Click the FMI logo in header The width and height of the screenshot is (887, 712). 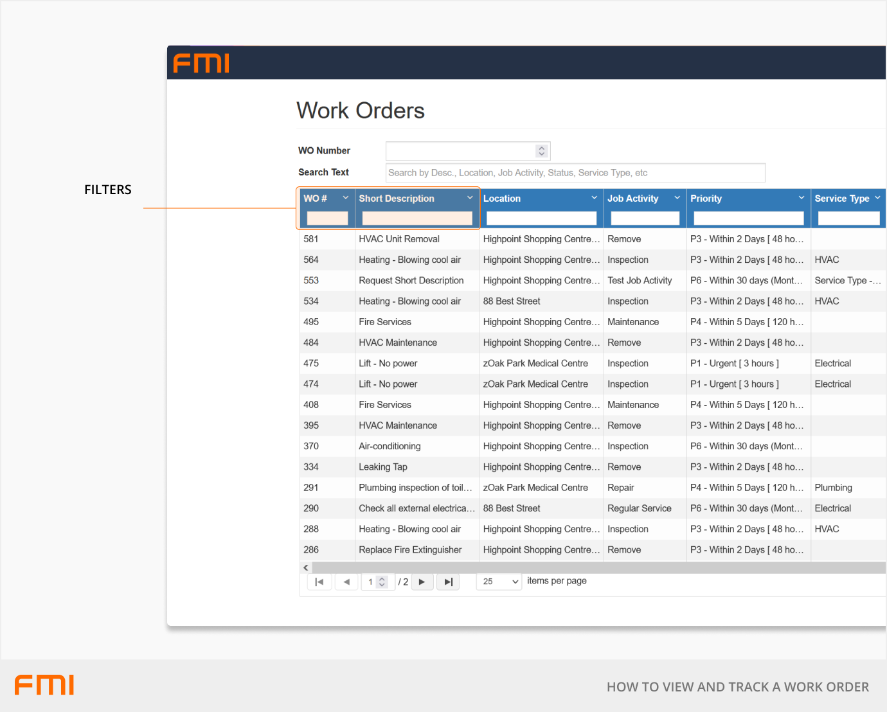[201, 63]
